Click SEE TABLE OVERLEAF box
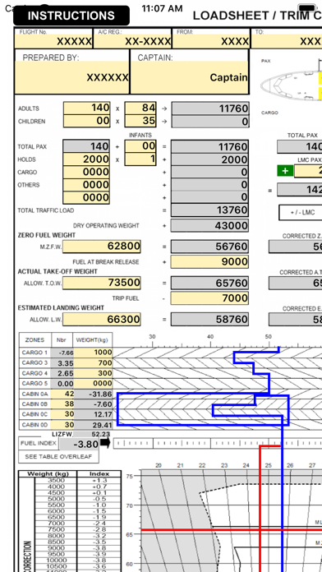 58,457
